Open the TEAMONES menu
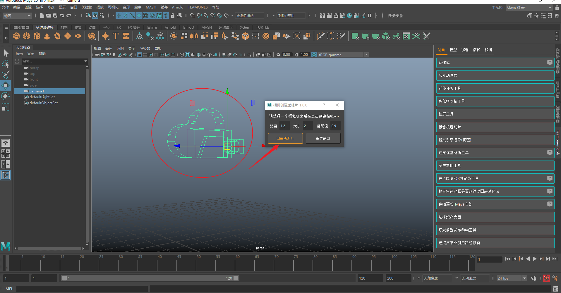 click(x=198, y=7)
